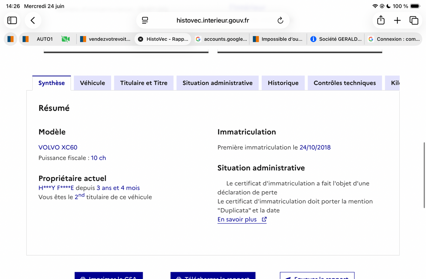
Task: Click the page scrollbar on the right edge
Action: (x=424, y=175)
